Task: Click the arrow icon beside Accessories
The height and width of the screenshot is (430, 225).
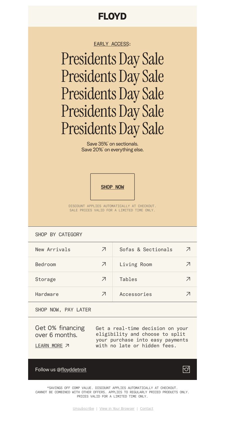Action: pos(188,294)
